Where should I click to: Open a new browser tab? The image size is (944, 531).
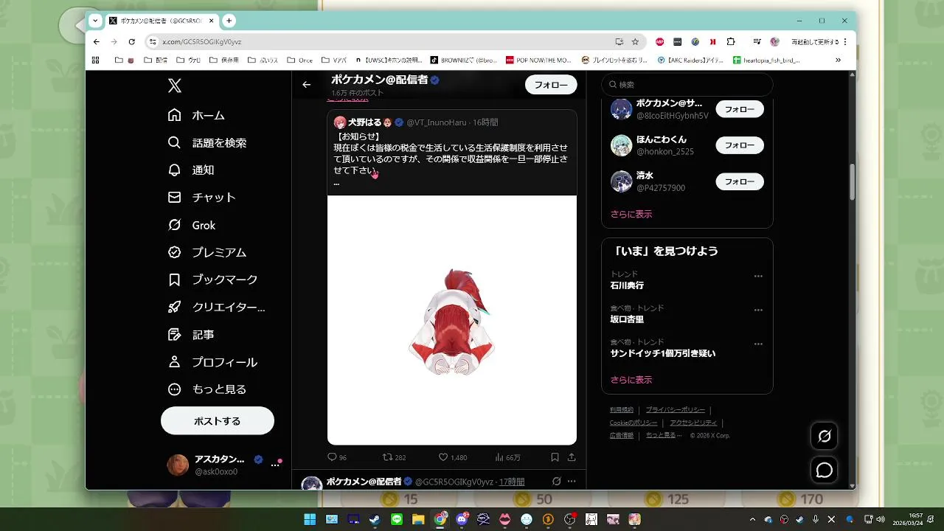229,21
